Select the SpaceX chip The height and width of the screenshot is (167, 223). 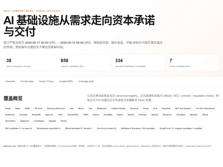(x=155, y=115)
